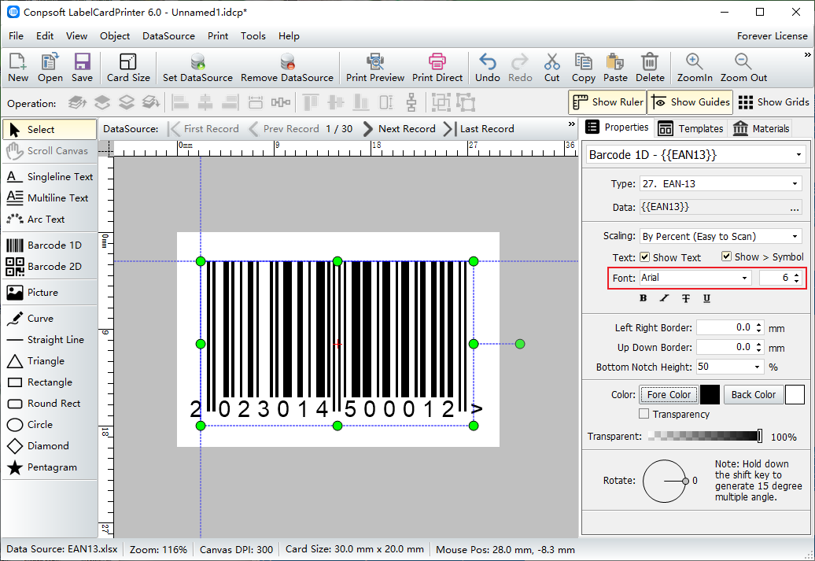Open the Scaling dropdown
The width and height of the screenshot is (815, 561).
click(795, 237)
